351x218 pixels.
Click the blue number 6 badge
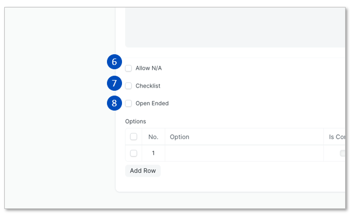(x=114, y=62)
